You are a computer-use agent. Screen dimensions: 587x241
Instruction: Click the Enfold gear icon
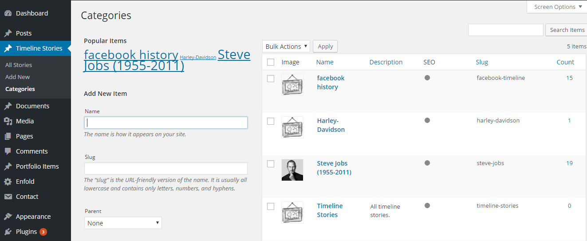(8, 182)
